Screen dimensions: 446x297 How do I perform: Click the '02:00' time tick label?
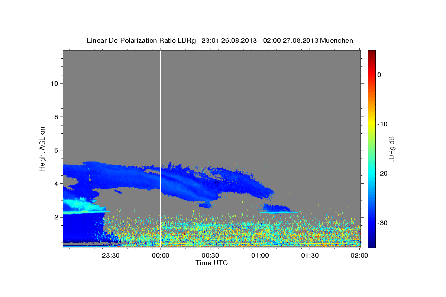coord(359,255)
